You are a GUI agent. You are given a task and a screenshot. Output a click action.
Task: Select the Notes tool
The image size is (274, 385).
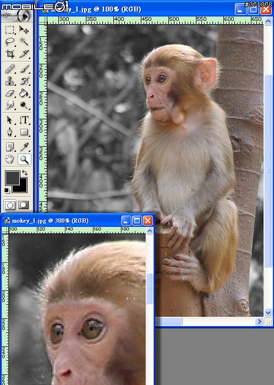click(x=10, y=147)
